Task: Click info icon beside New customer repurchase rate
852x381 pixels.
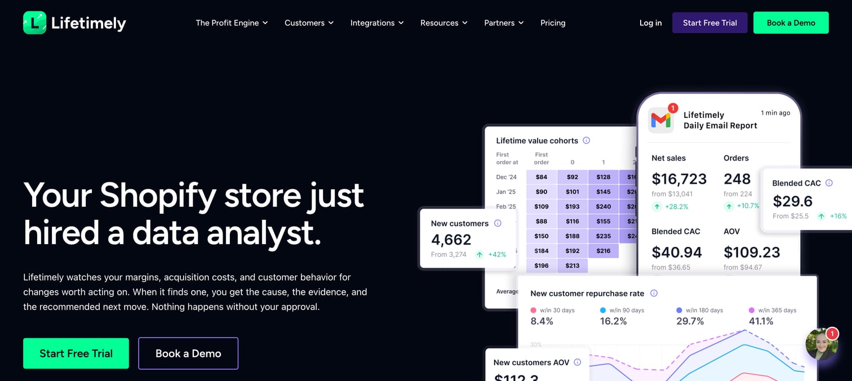Action: coord(654,293)
